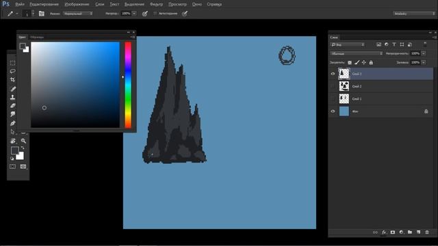Select the Pen tool
Image resolution: width=438 pixels, height=246 pixels.
(x=12, y=123)
